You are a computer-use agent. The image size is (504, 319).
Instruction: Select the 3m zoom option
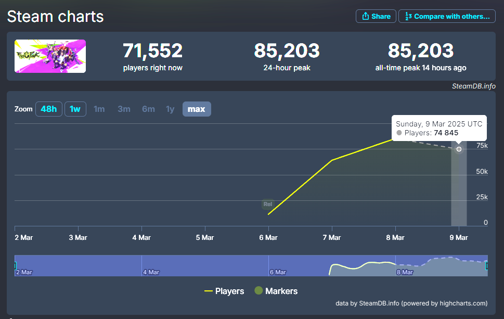coord(124,109)
